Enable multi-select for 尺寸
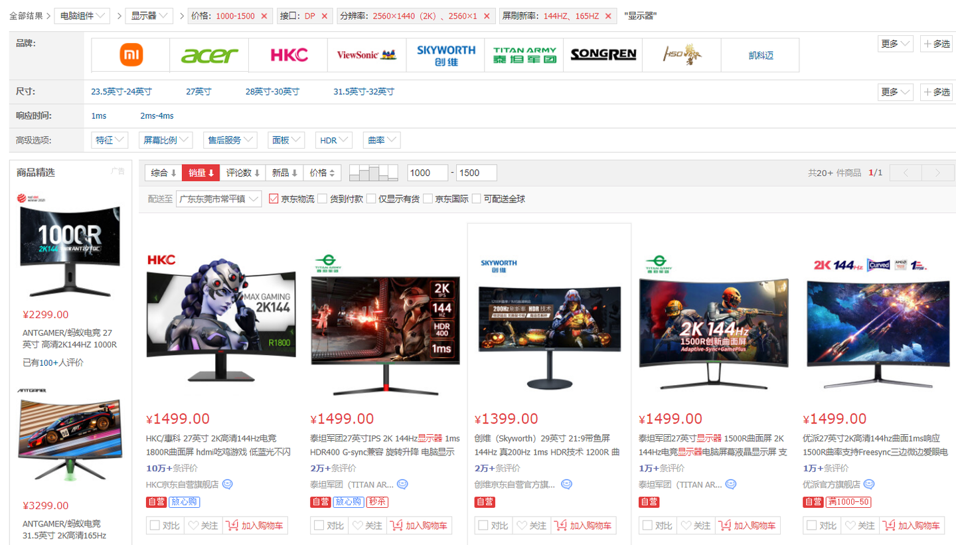The height and width of the screenshot is (545, 956). [x=936, y=92]
